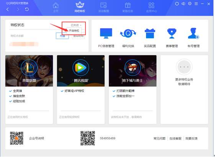Open the 在线客服 link
Image resolution: width=215 pixels, height=157 pixels.
(176, 139)
